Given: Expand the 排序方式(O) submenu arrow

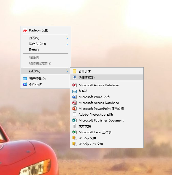Looking at the screenshot, I should tap(67, 44).
